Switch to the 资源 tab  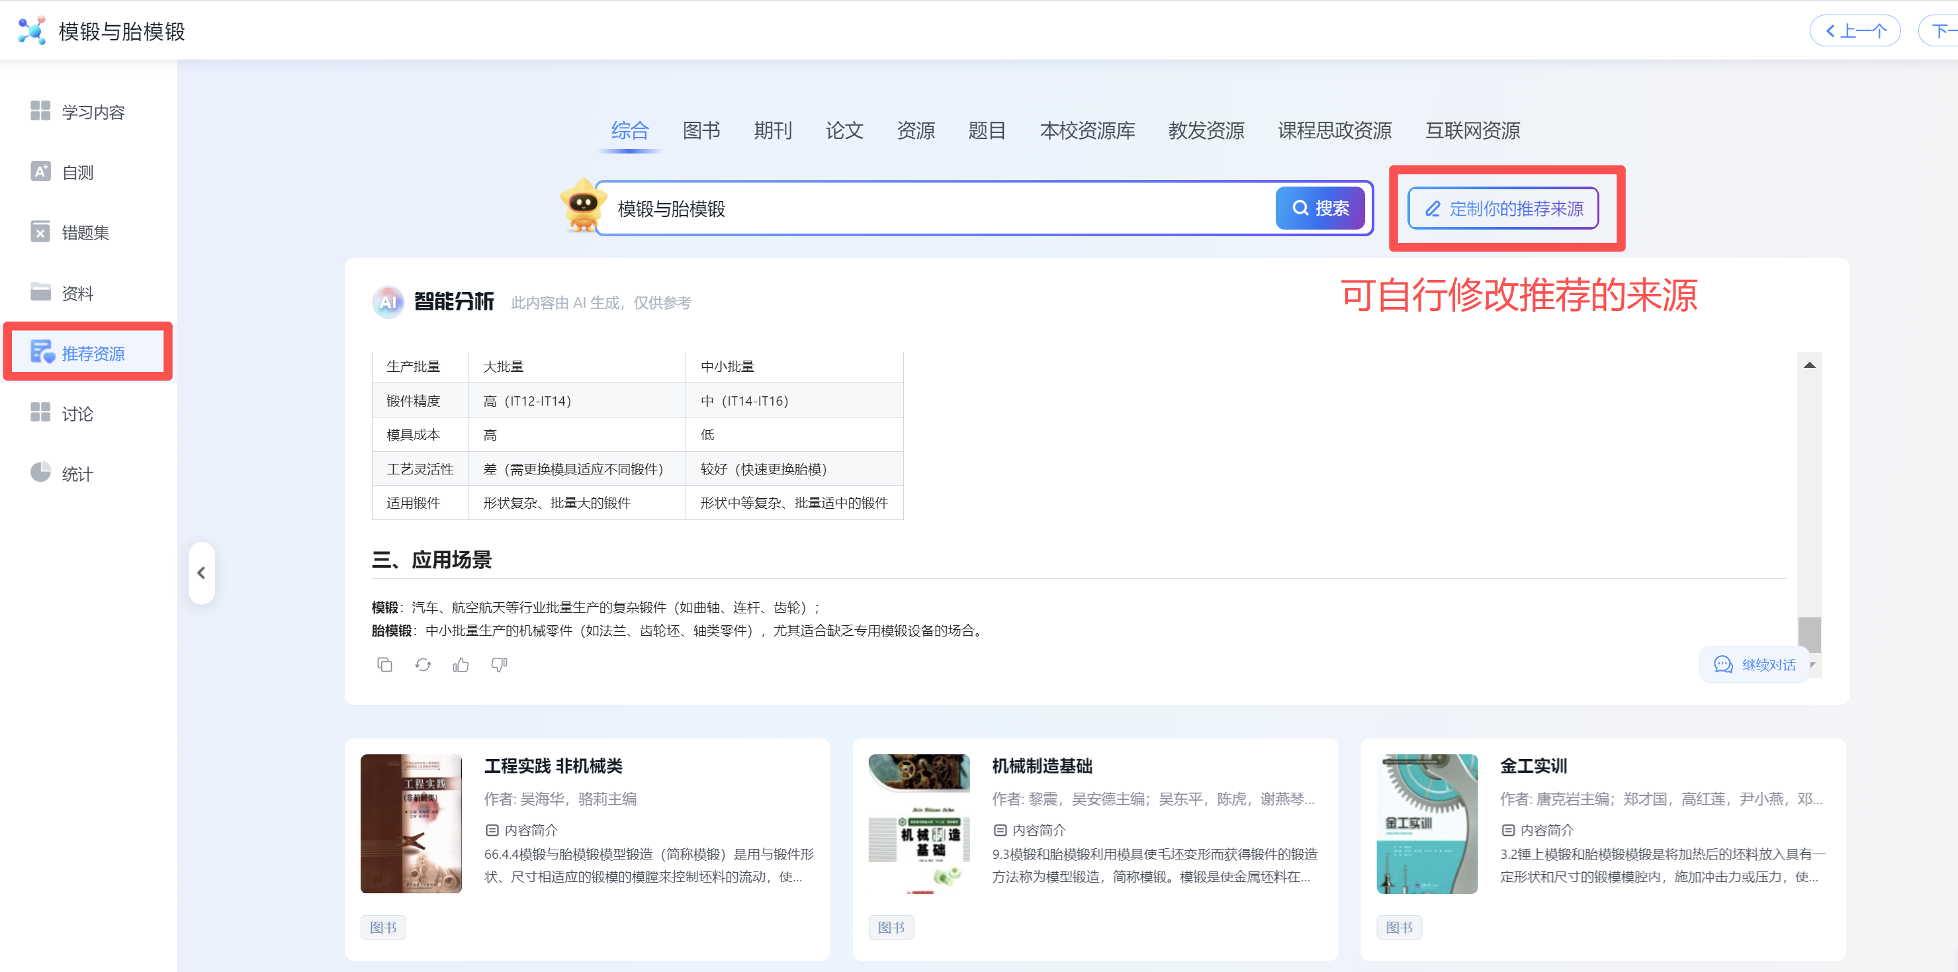(x=916, y=131)
